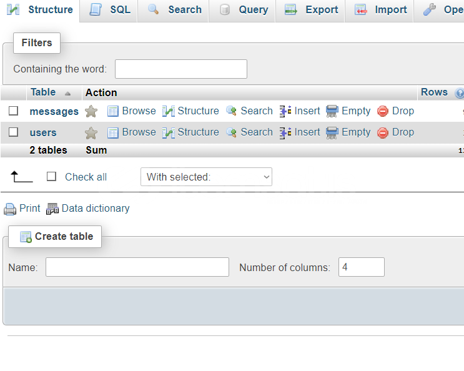Click the red Drop icon for messages
Viewport: 464px width, 371px height.
tap(383, 111)
